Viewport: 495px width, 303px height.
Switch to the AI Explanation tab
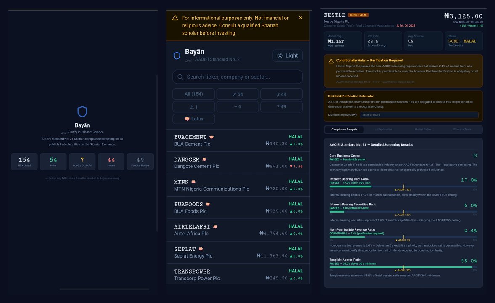384,130
